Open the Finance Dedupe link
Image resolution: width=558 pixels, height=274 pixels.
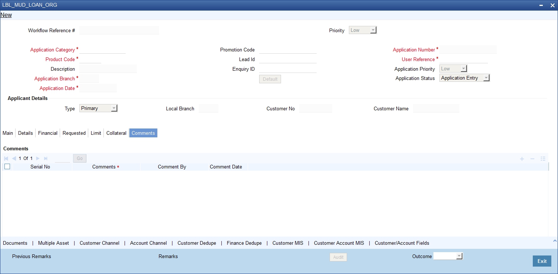244,243
